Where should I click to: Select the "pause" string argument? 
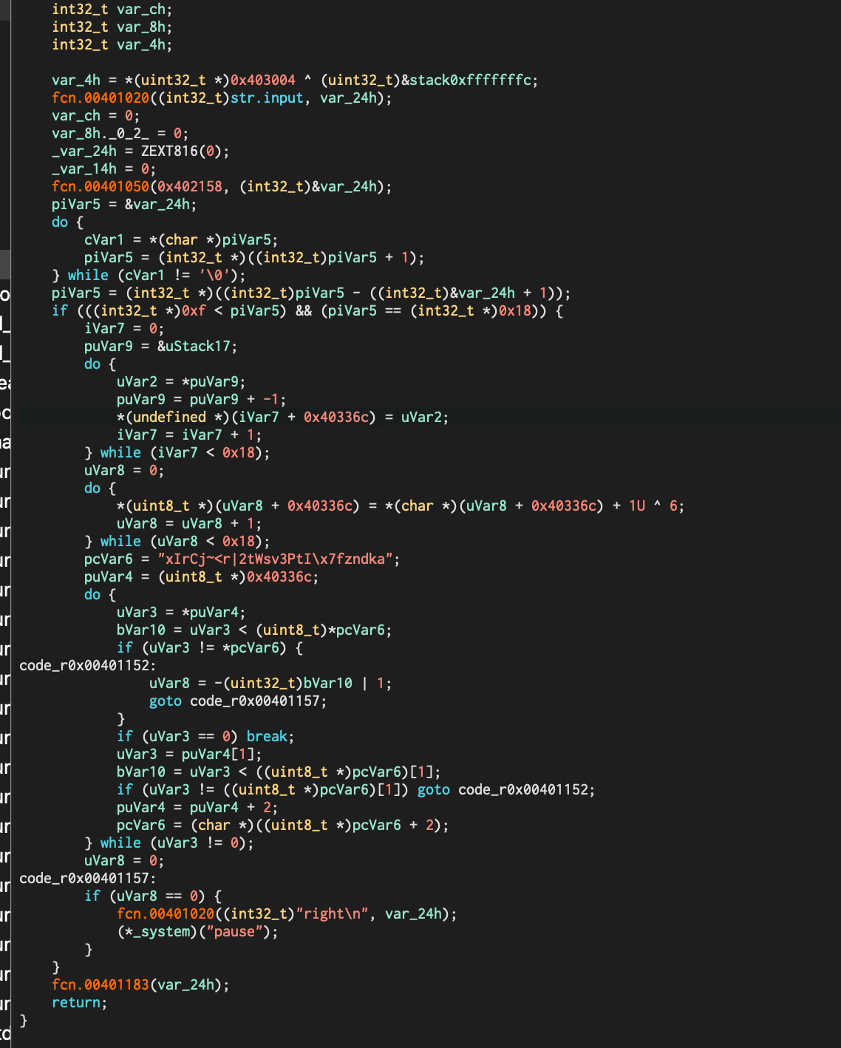coord(234,932)
